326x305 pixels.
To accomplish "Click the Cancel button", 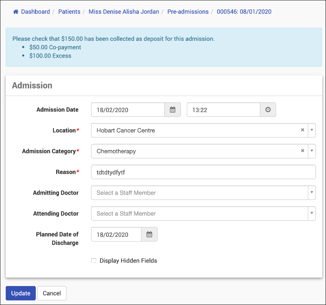I will click(x=52, y=293).
